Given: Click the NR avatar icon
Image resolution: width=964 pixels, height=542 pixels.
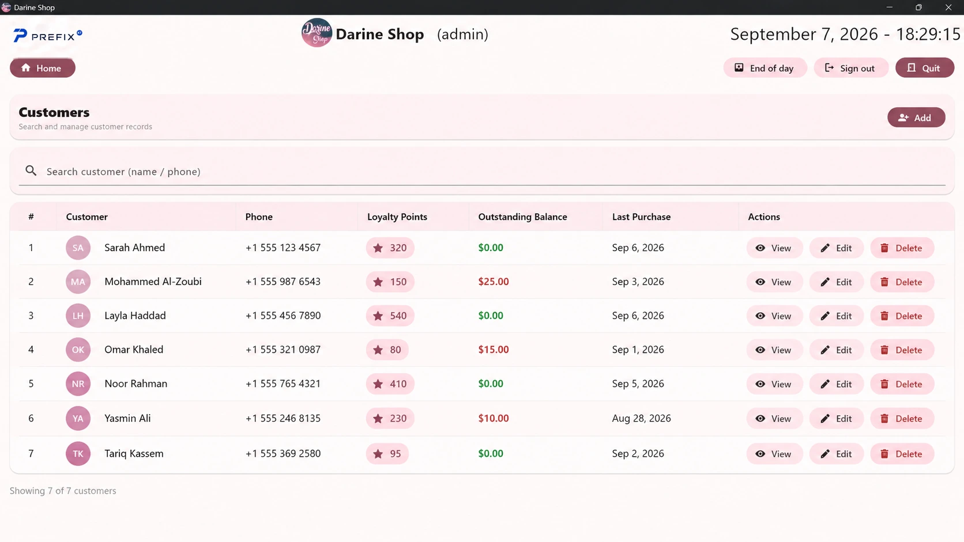Looking at the screenshot, I should [x=78, y=384].
